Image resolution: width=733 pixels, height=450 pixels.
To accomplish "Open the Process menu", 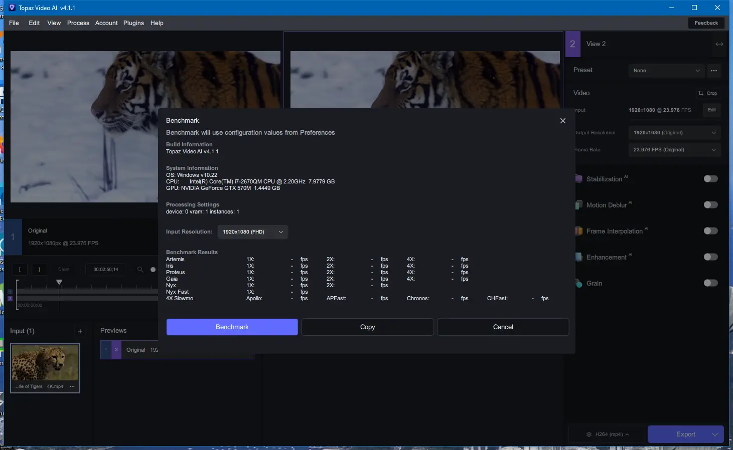I will [x=78, y=23].
